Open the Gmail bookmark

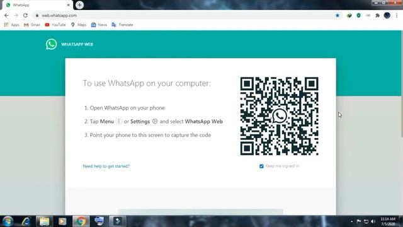(x=32, y=25)
